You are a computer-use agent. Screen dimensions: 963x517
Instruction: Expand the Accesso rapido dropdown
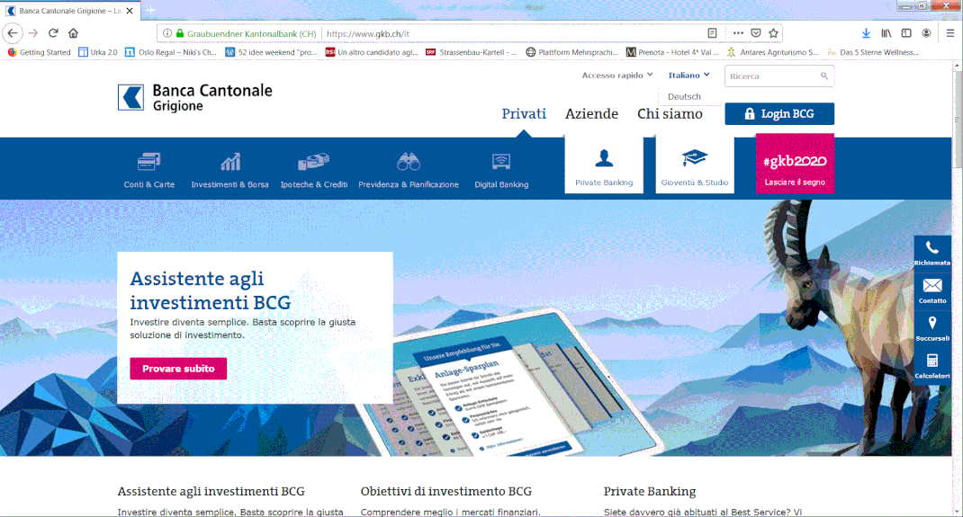click(x=617, y=75)
